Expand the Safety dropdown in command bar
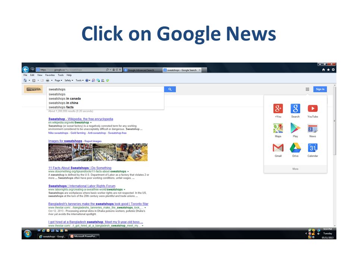358x268 pixels. pos(69,80)
